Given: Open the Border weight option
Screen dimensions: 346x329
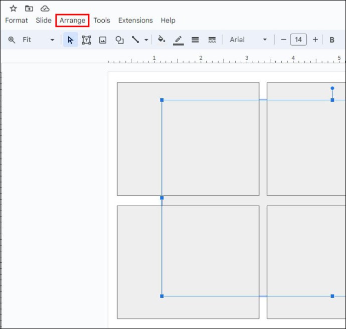Looking at the screenshot, I should point(195,40).
